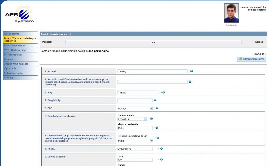Open the Finanse menu item
Viewport: 269px width, 166px height.
[20, 59]
